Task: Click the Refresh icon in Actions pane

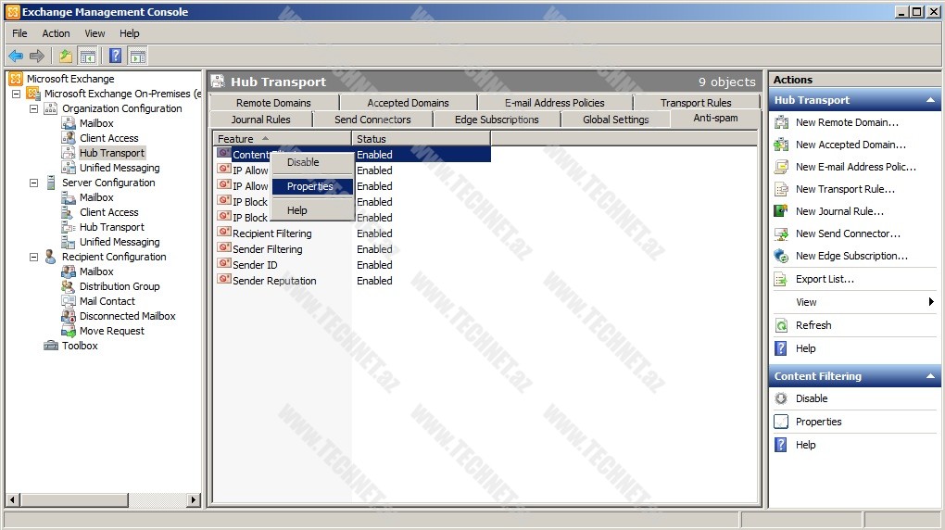Action: click(x=781, y=325)
